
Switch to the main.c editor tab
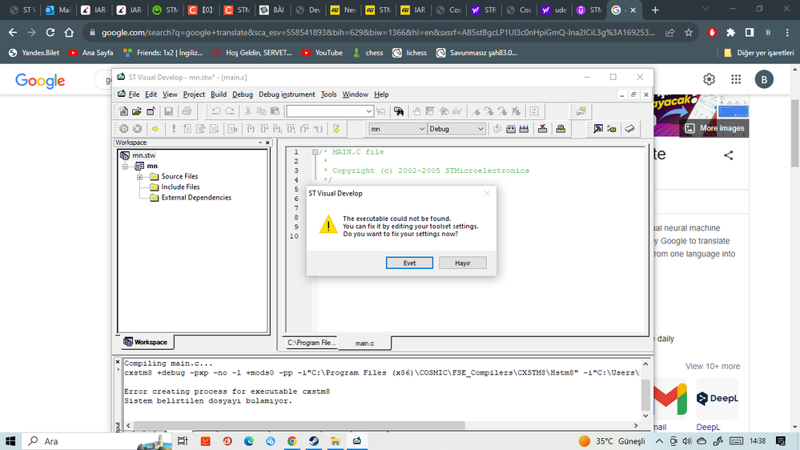coord(365,344)
